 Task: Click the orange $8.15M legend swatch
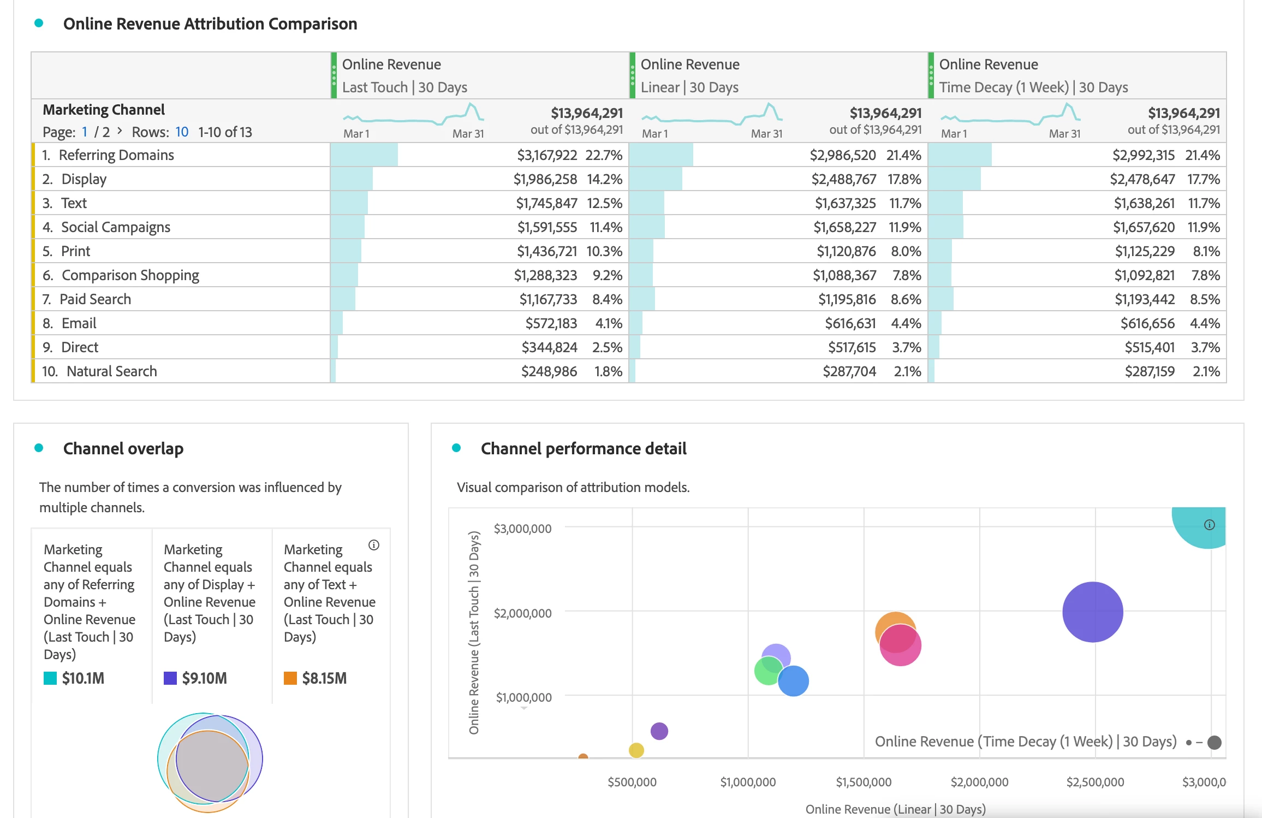[290, 678]
